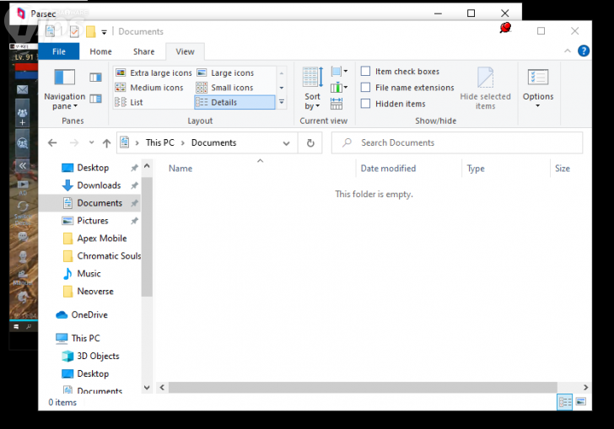Go up one folder level
Screen dimensions: 614x429
coord(106,143)
